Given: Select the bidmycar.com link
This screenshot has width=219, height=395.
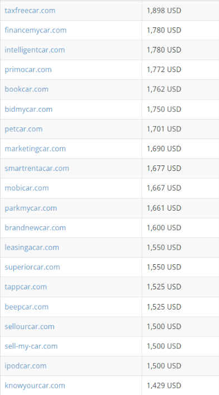Looking at the screenshot, I should pyautogui.click(x=28, y=110).
